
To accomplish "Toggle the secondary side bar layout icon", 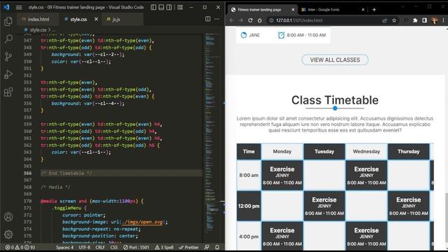I will (x=169, y=7).
